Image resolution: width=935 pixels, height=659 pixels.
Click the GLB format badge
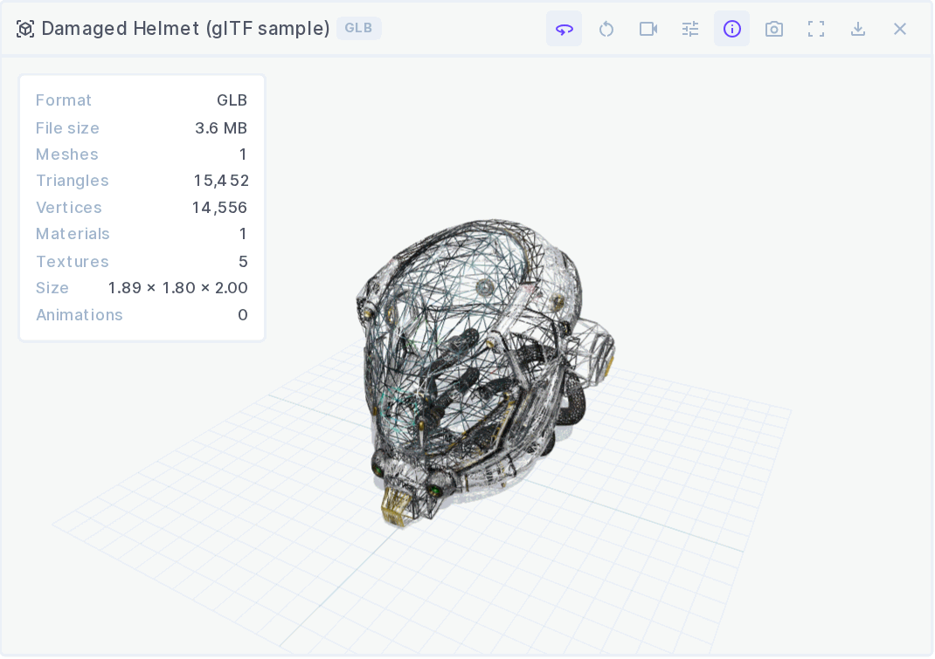tap(358, 28)
